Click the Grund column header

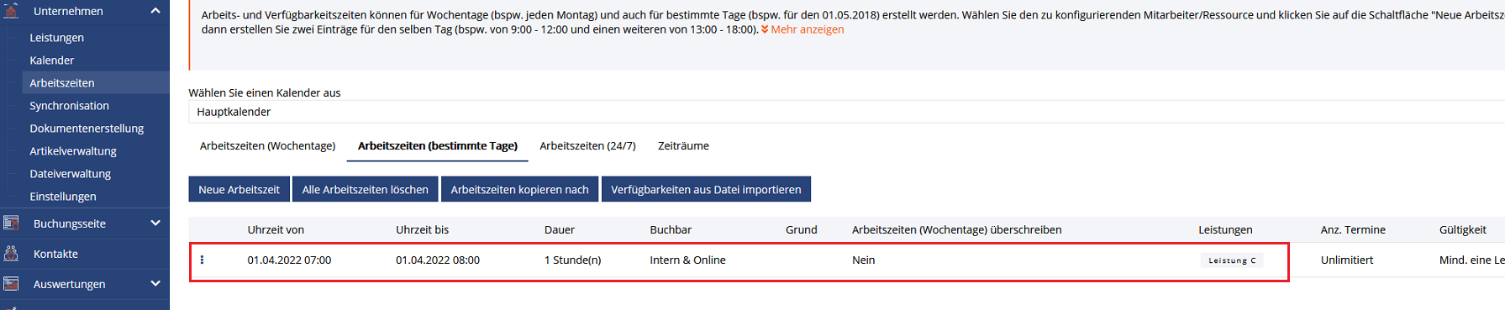point(801,229)
